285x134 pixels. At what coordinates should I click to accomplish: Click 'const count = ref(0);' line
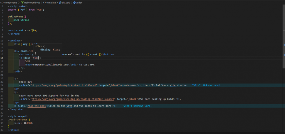pyautogui.click(x=23, y=30)
